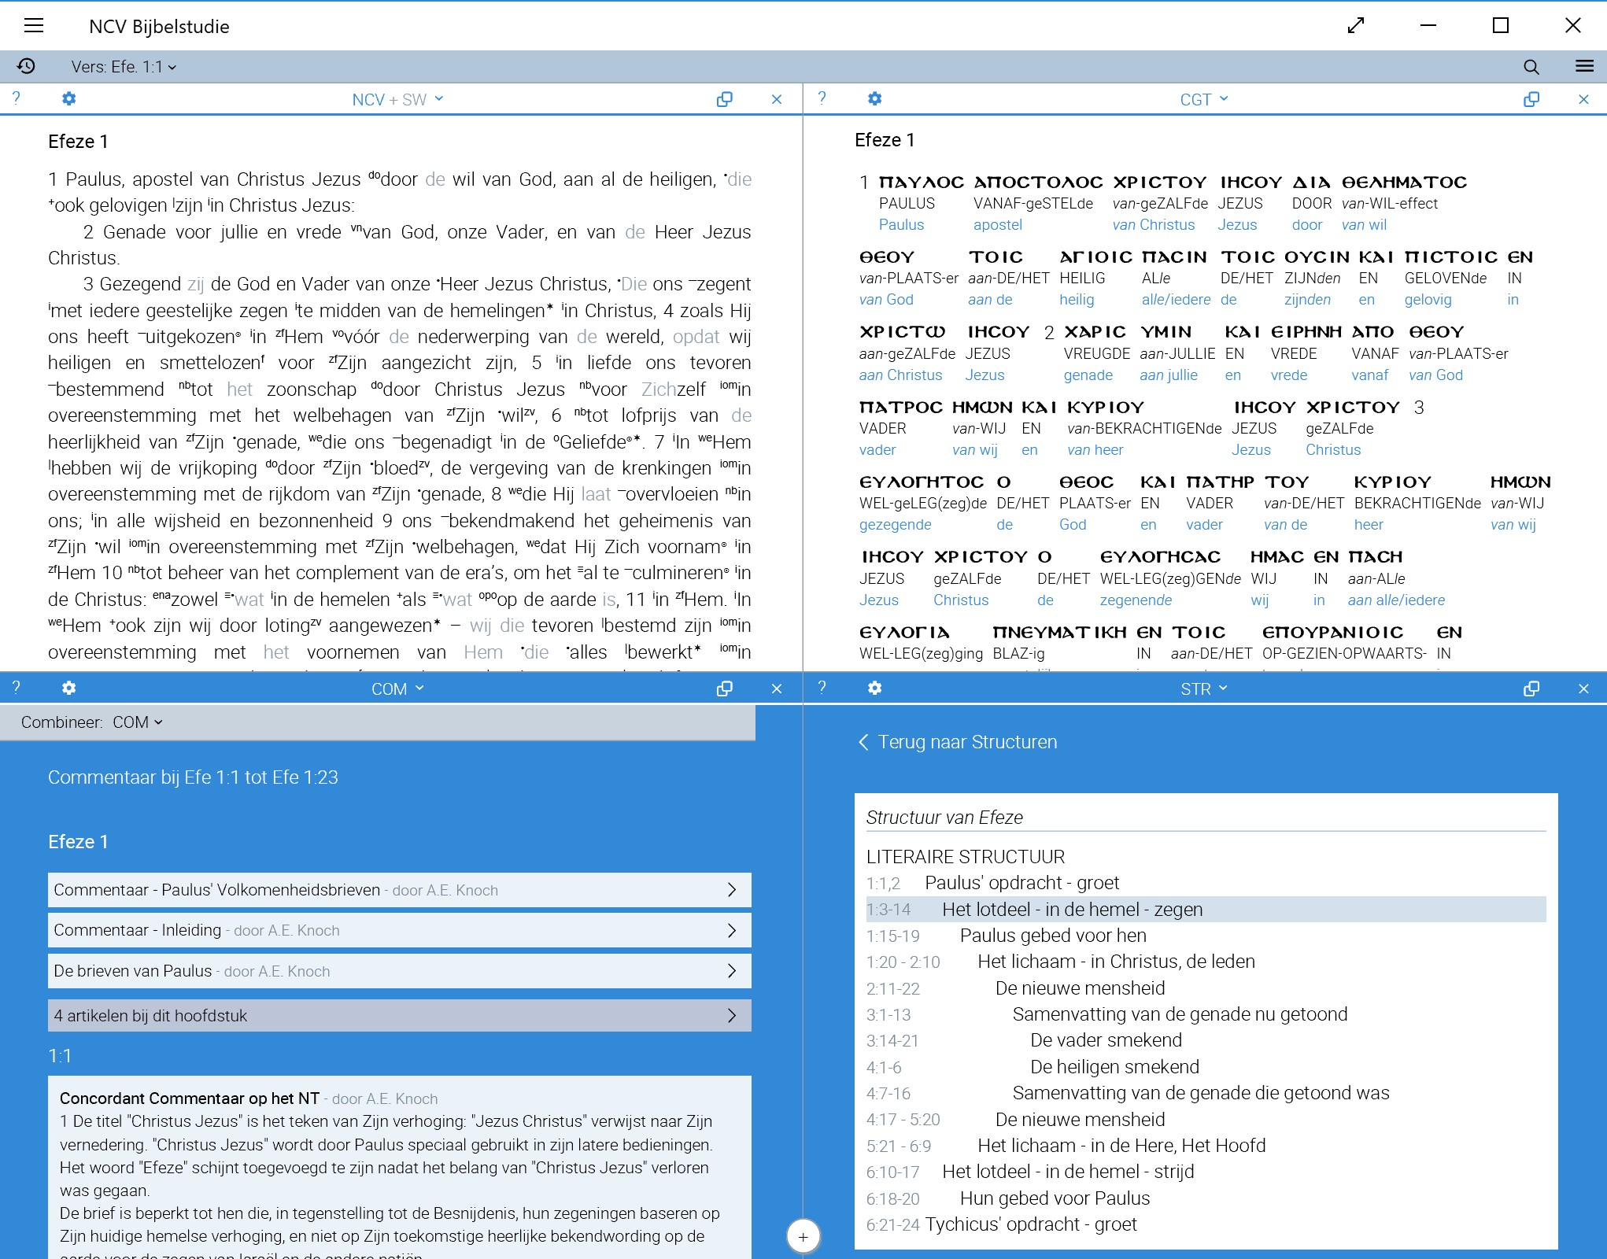Open settings gear in STR panel
This screenshot has width=1607, height=1259.
click(874, 689)
